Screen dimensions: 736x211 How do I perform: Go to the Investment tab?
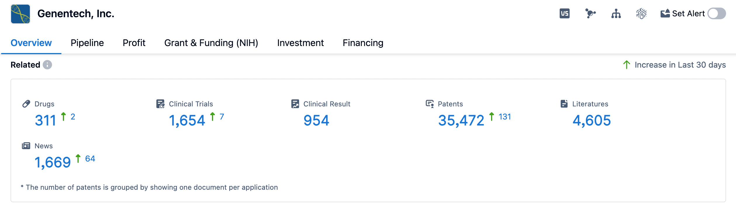(x=300, y=43)
